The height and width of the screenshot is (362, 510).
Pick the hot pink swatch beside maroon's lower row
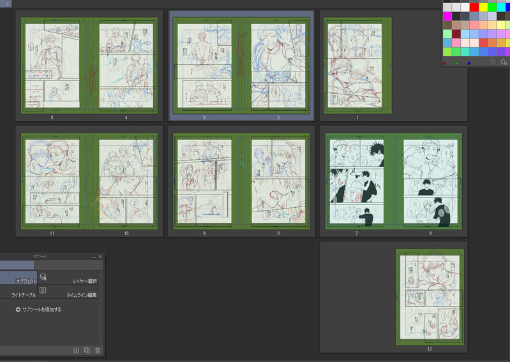[x=456, y=43]
